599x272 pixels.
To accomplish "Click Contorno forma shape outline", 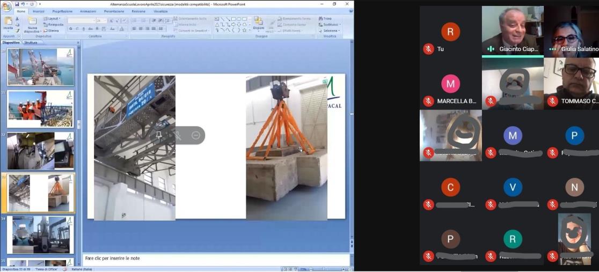I will (291, 25).
